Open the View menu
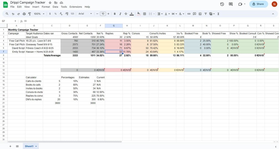This screenshot has width=279, height=149. point(27,7)
